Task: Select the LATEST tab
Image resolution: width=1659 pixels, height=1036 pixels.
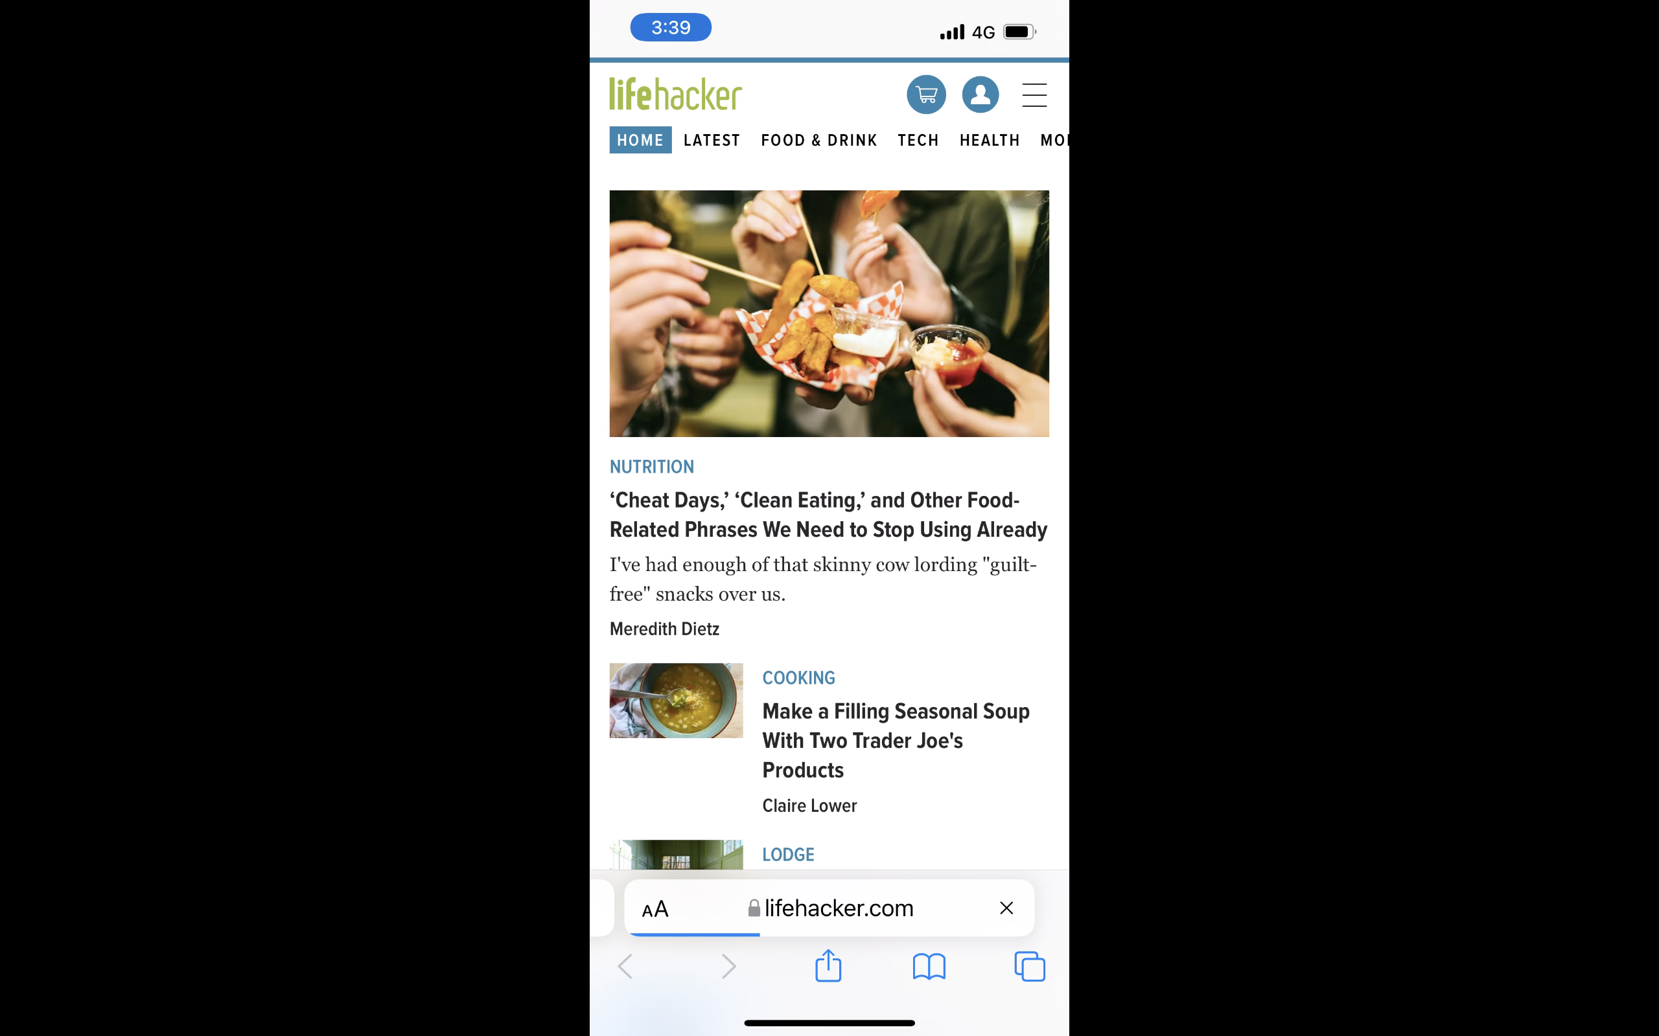Action: 712,140
